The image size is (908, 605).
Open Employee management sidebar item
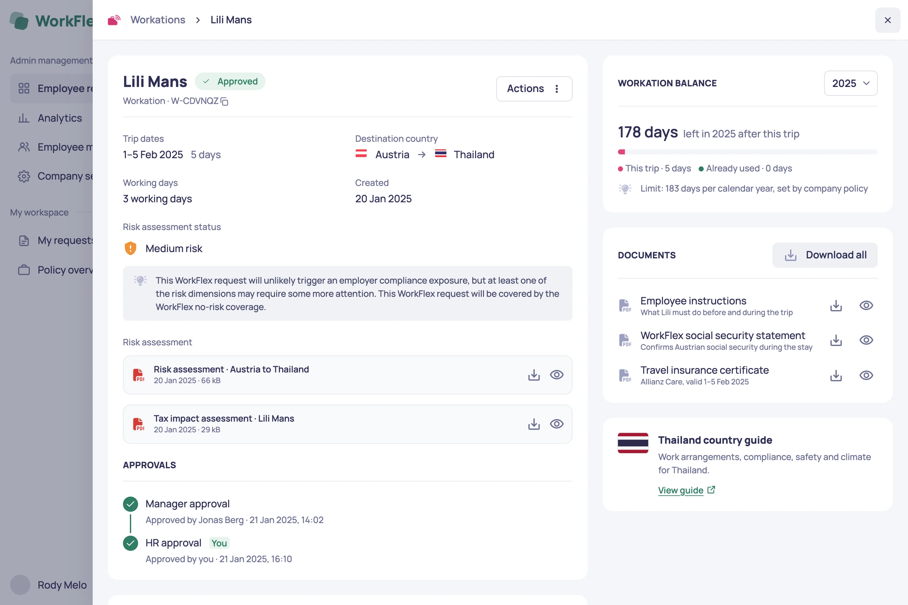51,147
